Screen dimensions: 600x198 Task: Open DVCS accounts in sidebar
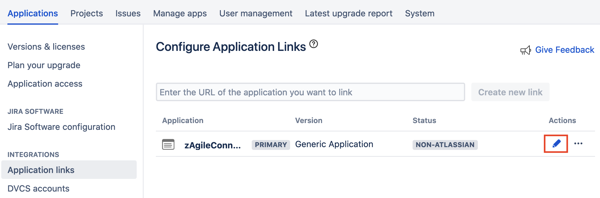[x=38, y=188]
